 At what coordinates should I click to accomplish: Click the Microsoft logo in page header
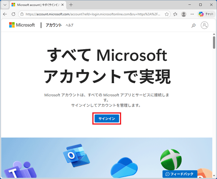22,25
